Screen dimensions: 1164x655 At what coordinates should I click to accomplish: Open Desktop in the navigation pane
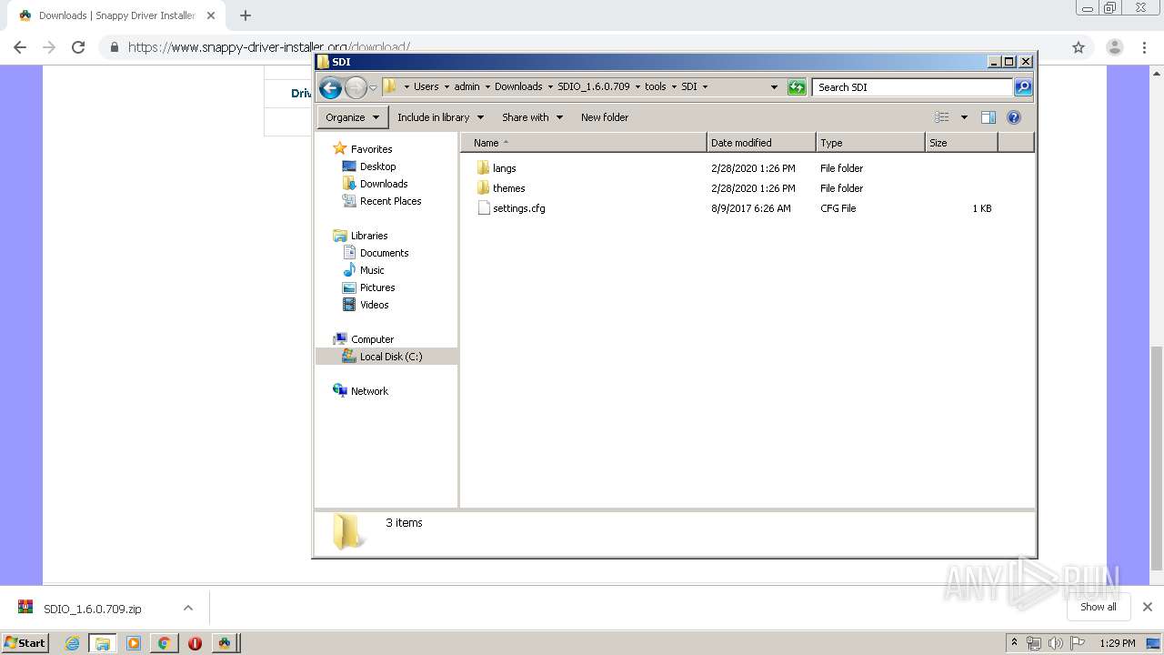click(x=377, y=166)
